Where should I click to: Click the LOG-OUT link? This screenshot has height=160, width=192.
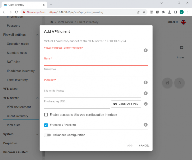tap(172, 22)
